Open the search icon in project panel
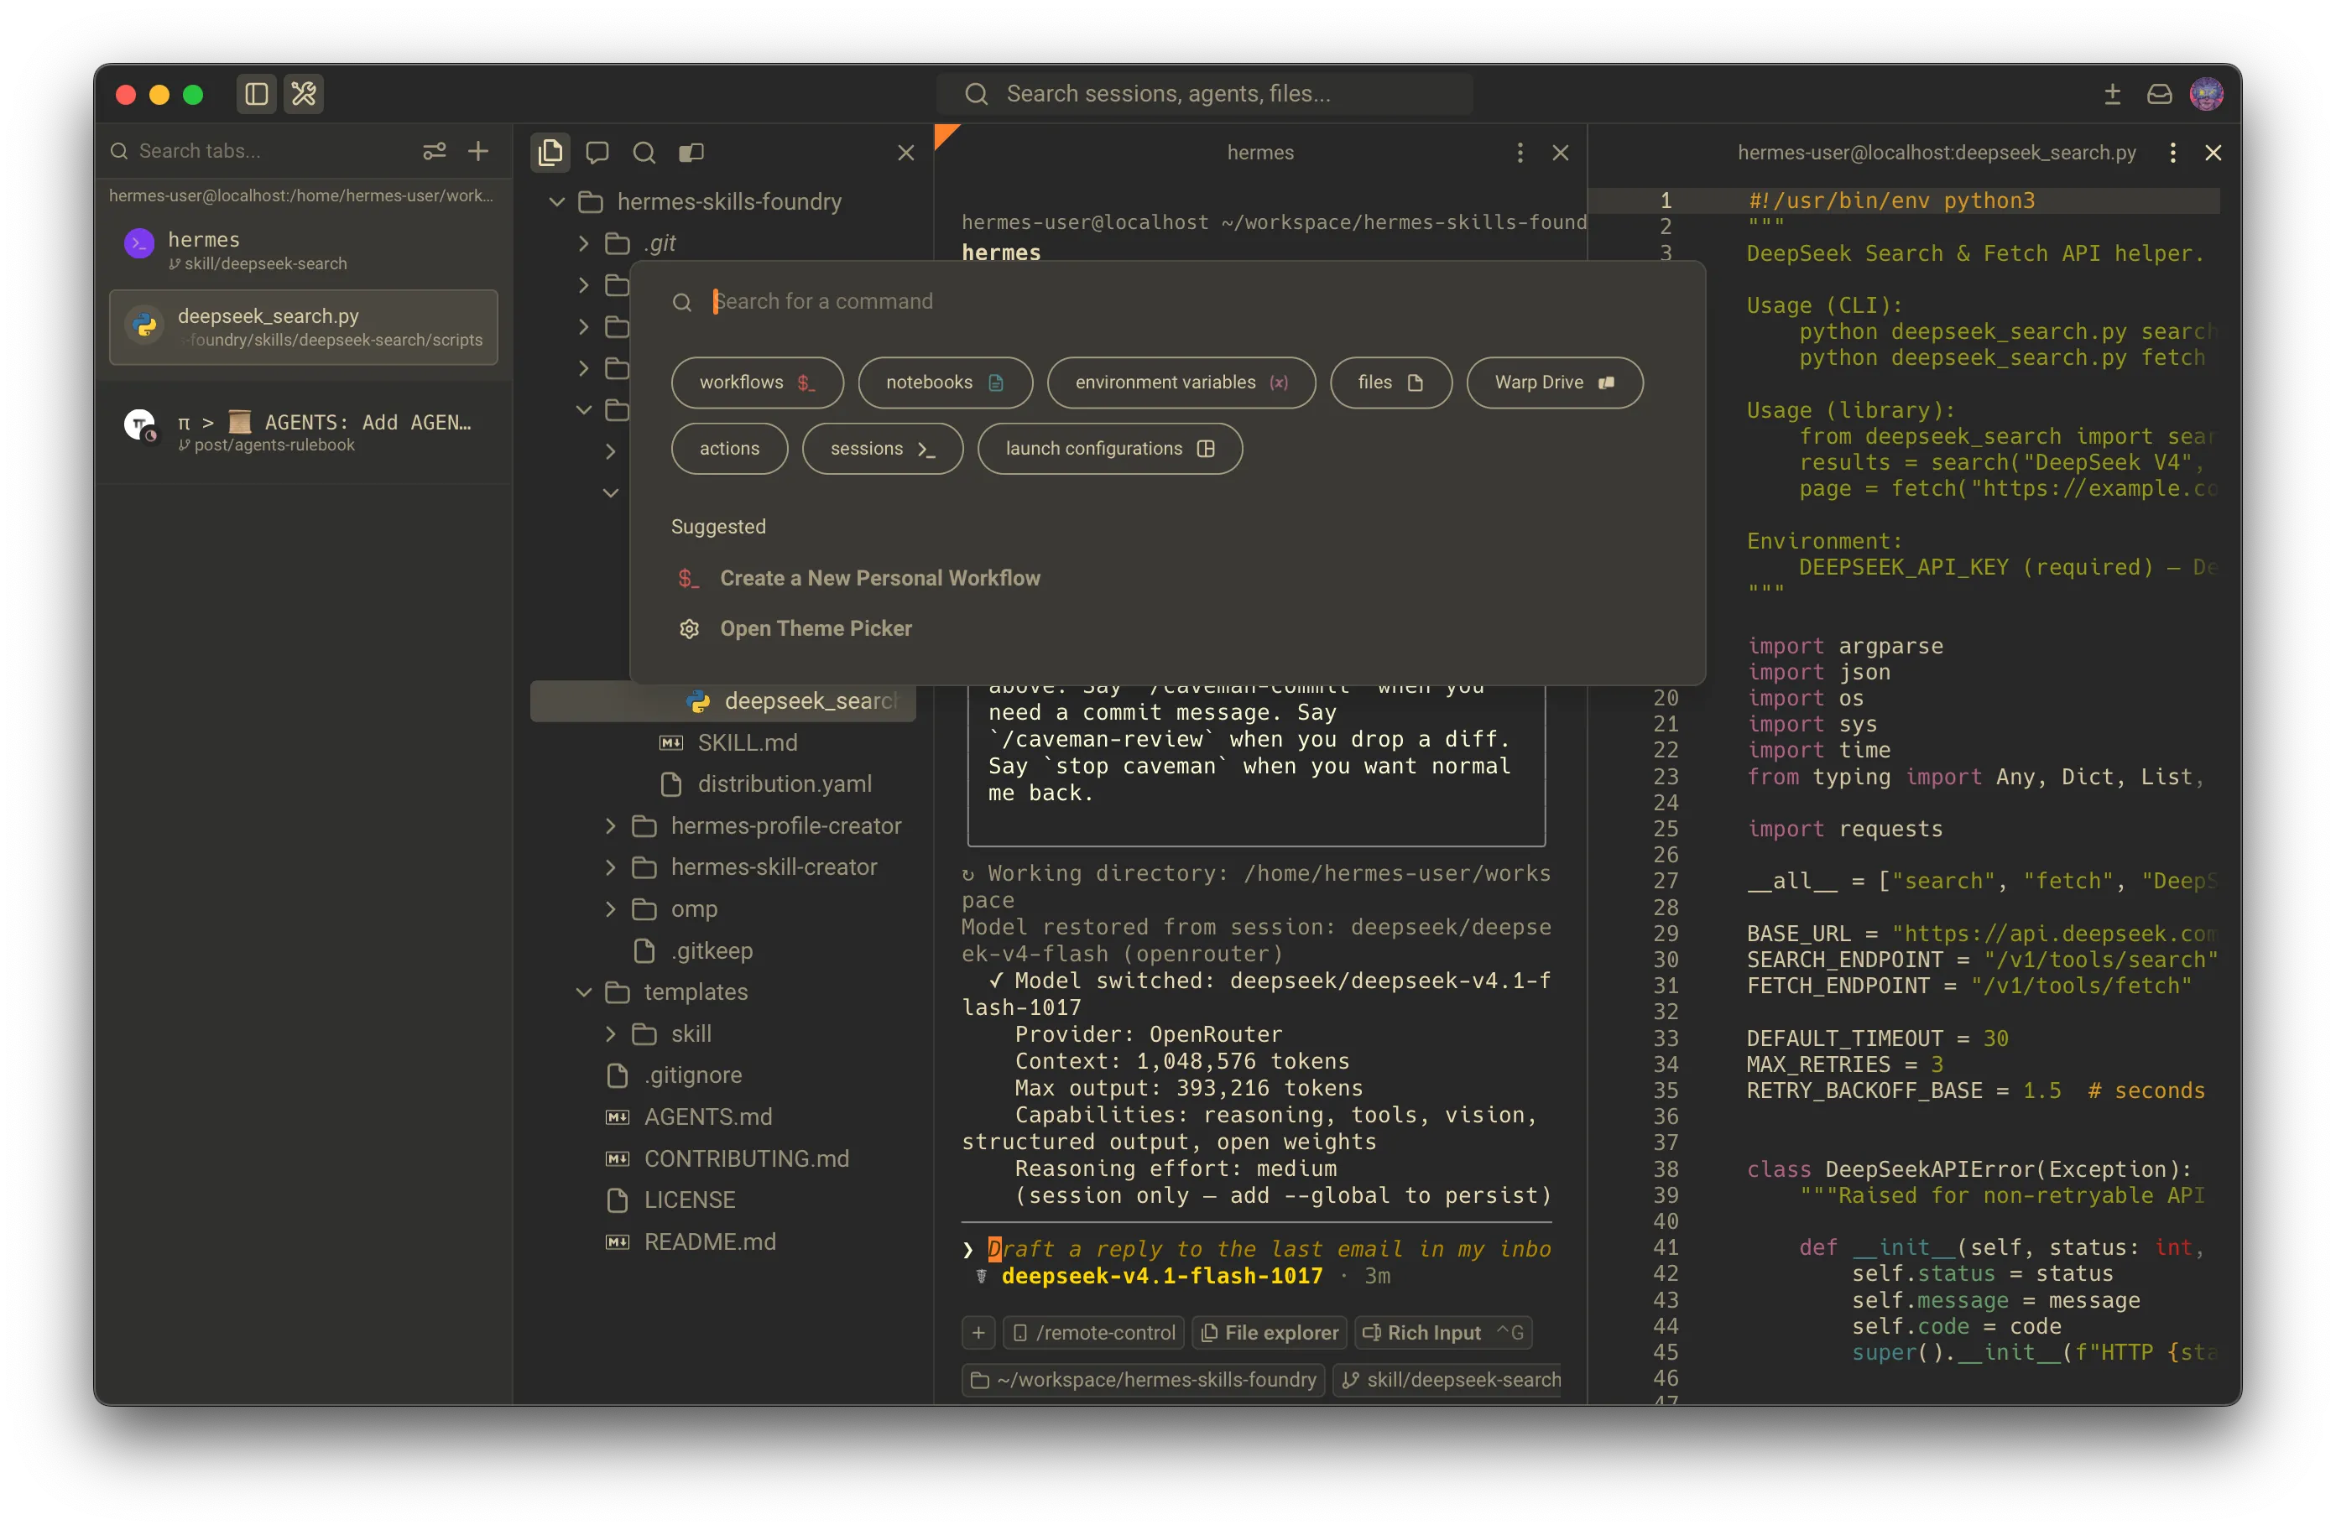The height and width of the screenshot is (1530, 2336). click(644, 152)
